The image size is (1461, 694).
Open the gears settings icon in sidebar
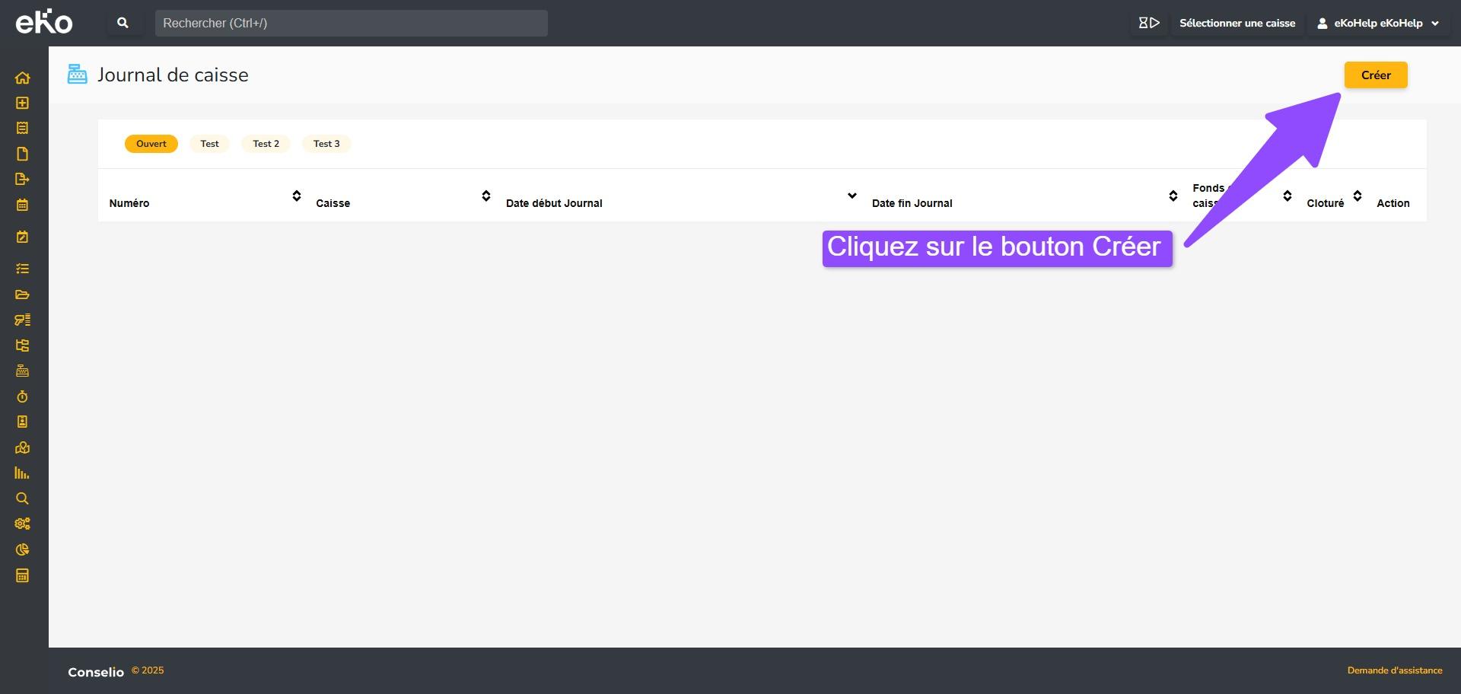(22, 524)
